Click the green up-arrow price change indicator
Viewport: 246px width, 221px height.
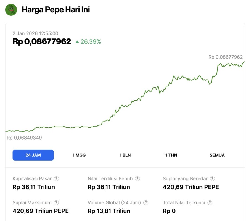pyautogui.click(x=77, y=42)
